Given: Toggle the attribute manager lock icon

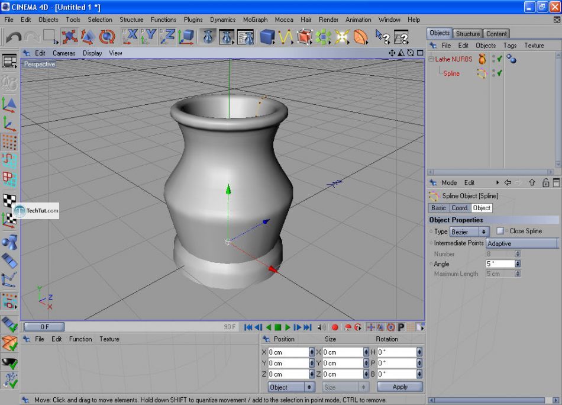Looking at the screenshot, I should pyautogui.click(x=545, y=182).
